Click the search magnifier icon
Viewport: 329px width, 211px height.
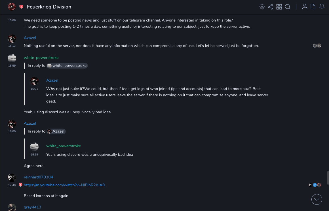[288, 7]
